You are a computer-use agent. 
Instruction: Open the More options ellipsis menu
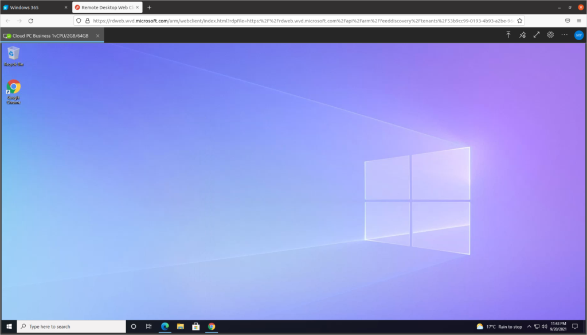tap(565, 35)
